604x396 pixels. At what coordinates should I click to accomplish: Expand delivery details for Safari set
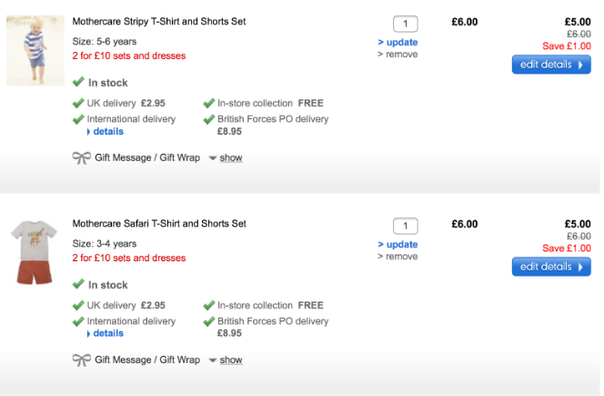coord(107,334)
